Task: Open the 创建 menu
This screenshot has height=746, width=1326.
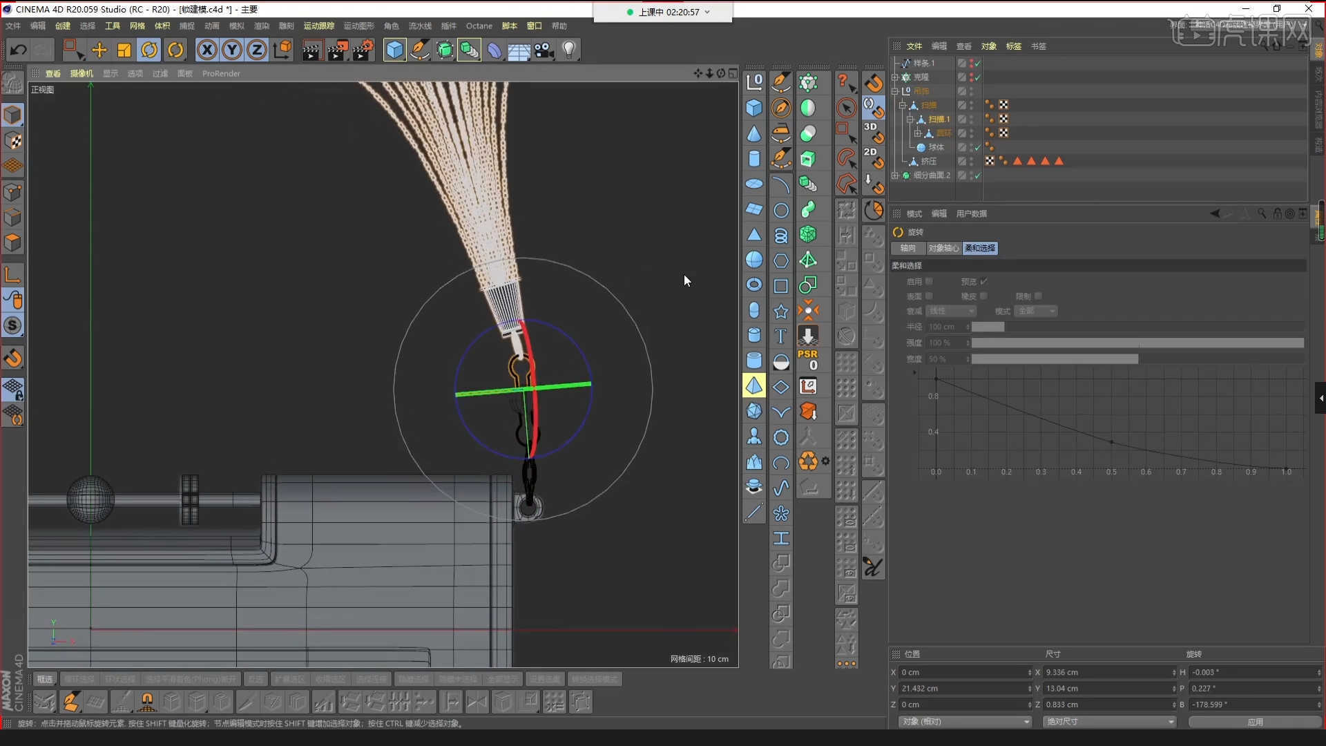Action: point(63,26)
